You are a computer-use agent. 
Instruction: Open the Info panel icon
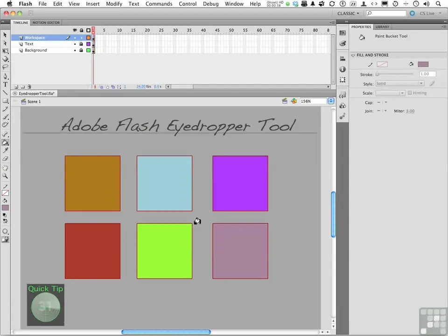coord(343,69)
